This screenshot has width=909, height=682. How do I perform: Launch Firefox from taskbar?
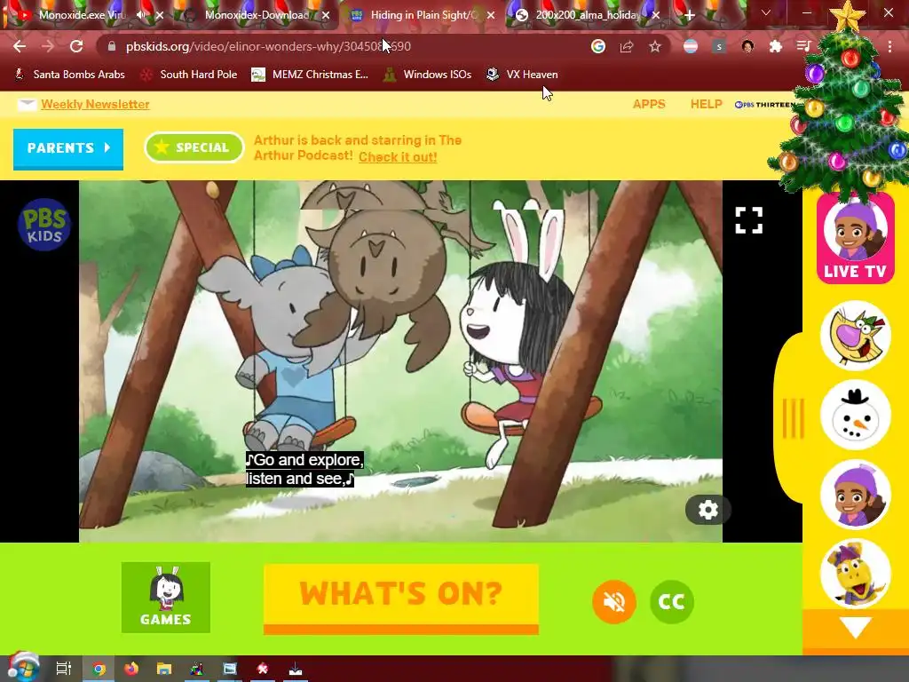[x=131, y=669]
